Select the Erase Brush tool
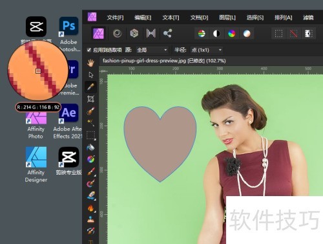This screenshot has height=244, width=323. [x=90, y=195]
